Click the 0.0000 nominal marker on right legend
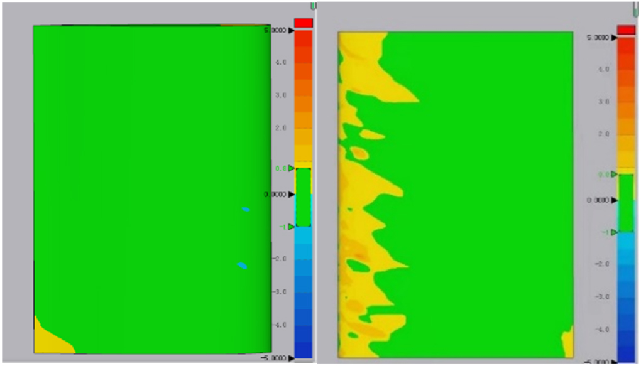 pos(614,200)
